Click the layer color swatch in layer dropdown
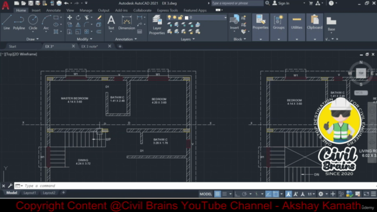Screen dimensions: 377x212 186,18
